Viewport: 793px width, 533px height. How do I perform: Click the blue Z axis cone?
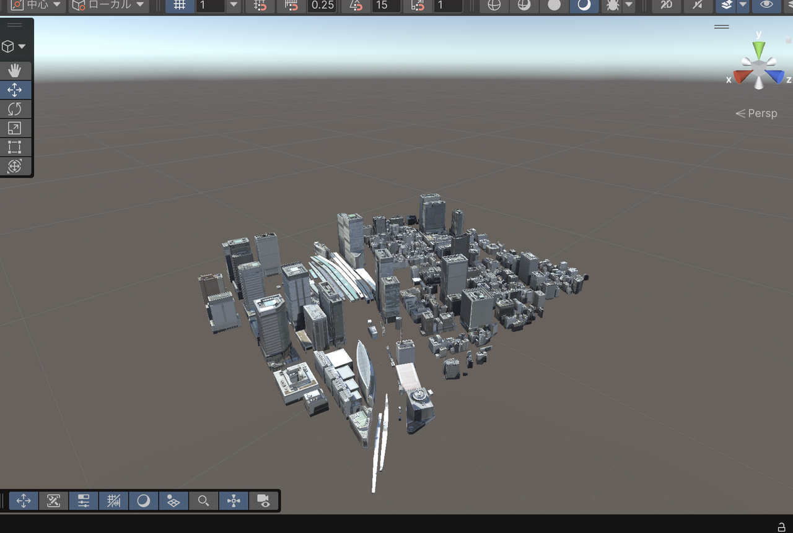coord(774,76)
